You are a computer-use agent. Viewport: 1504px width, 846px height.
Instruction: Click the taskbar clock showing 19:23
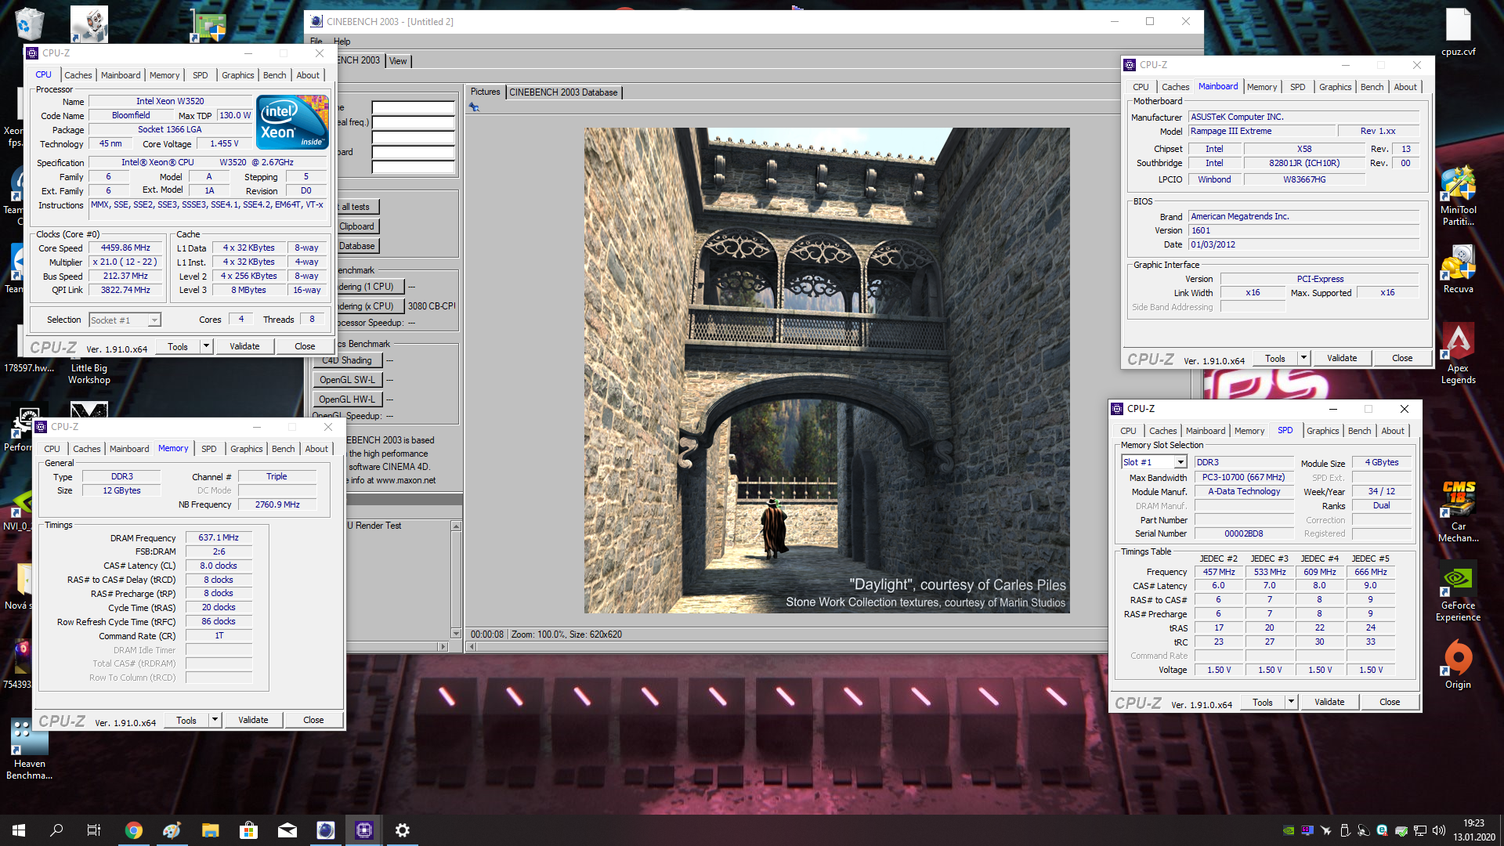point(1474,830)
